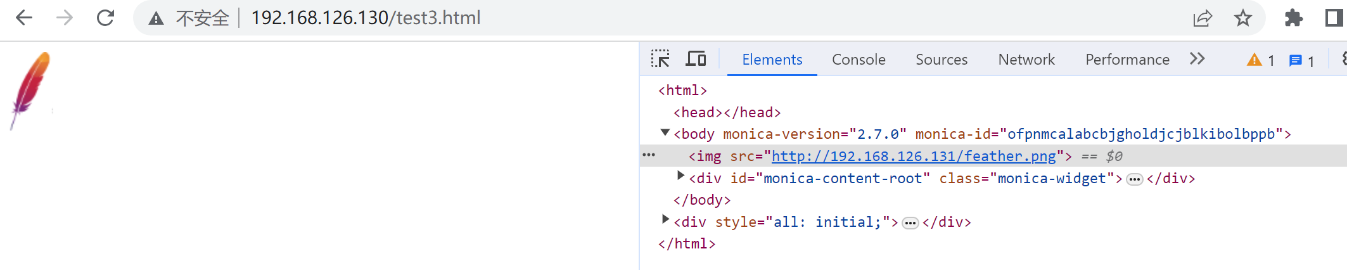Switch to the Console tab
The height and width of the screenshot is (270, 1347).
[859, 60]
